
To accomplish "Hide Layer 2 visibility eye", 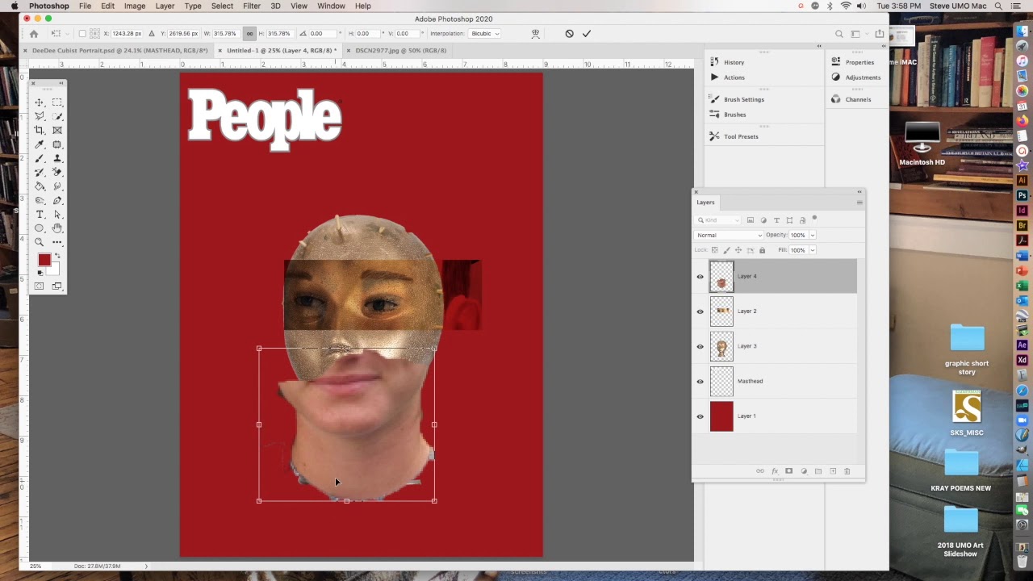I will click(701, 311).
